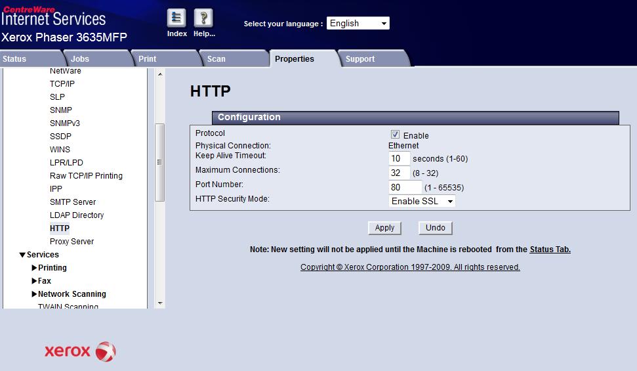Image resolution: width=637 pixels, height=371 pixels.
Task: Select HTTP in the sidebar
Action: click(x=59, y=229)
